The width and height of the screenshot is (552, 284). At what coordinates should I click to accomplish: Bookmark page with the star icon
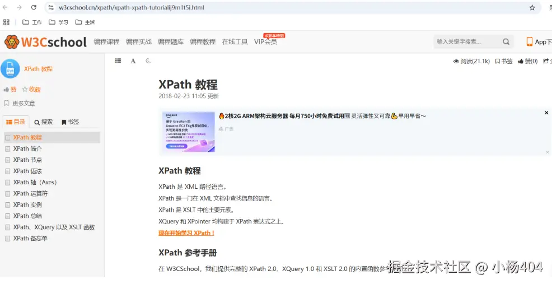point(532,7)
